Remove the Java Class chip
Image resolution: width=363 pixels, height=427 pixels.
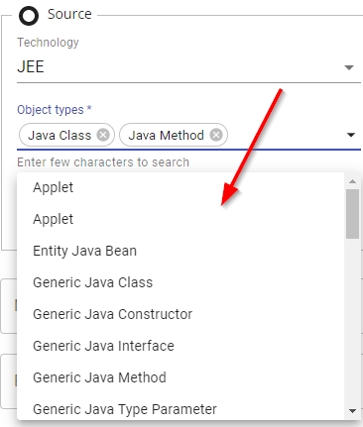tap(103, 135)
